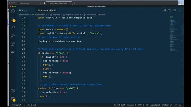Open the Docker view (whale icon)
Viewport: 191px width, 107px height.
(x=13, y=52)
